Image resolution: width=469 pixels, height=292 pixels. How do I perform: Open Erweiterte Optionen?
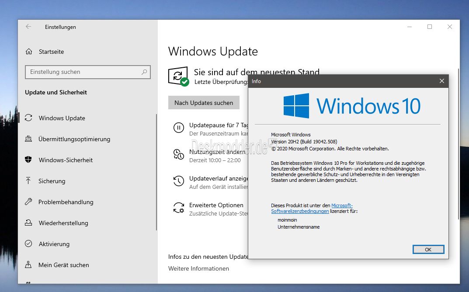pos(216,205)
